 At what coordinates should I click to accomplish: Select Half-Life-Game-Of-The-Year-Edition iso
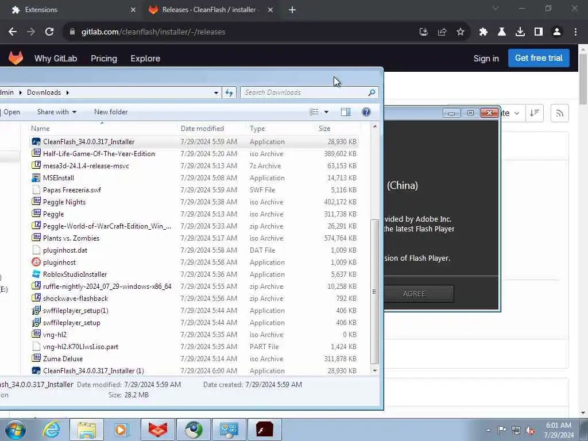194,154
